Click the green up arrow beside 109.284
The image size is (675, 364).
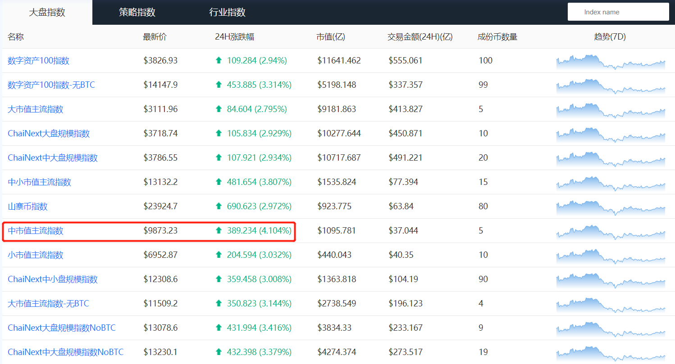[219, 60]
